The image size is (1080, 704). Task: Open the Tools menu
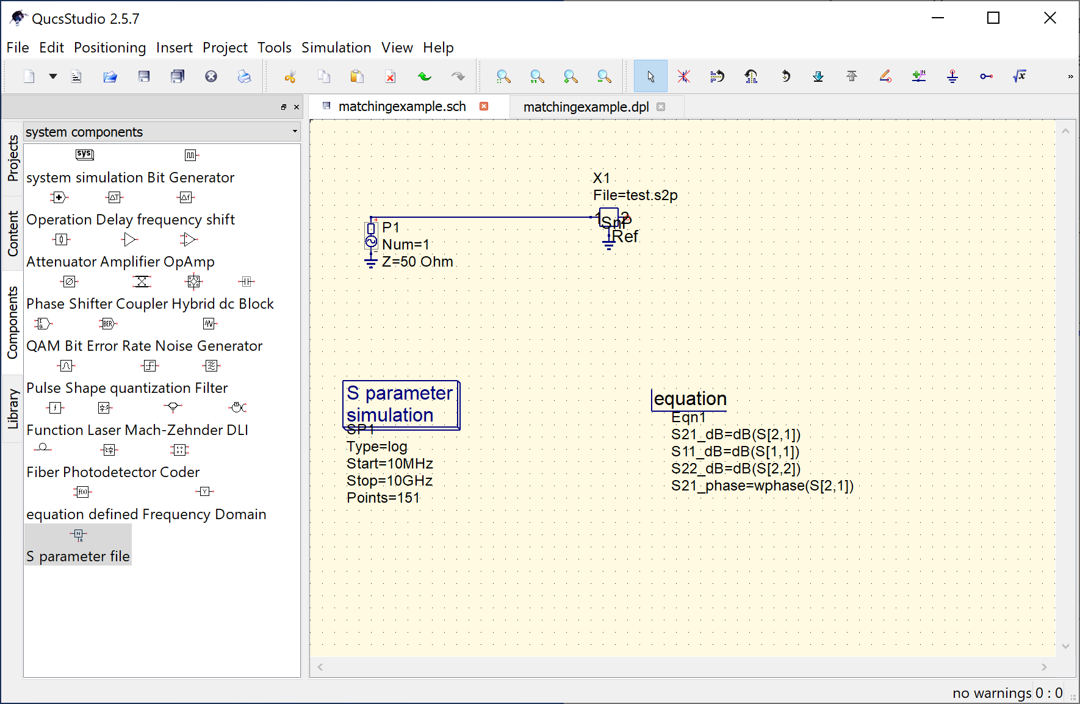274,48
